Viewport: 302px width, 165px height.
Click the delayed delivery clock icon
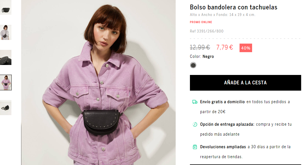tap(195, 124)
